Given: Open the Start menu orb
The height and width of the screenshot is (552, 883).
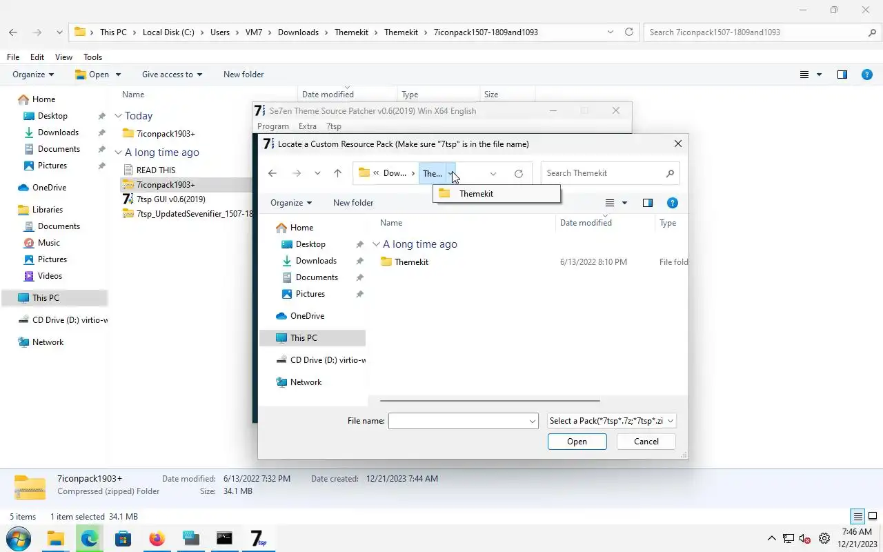Looking at the screenshot, I should point(18,538).
